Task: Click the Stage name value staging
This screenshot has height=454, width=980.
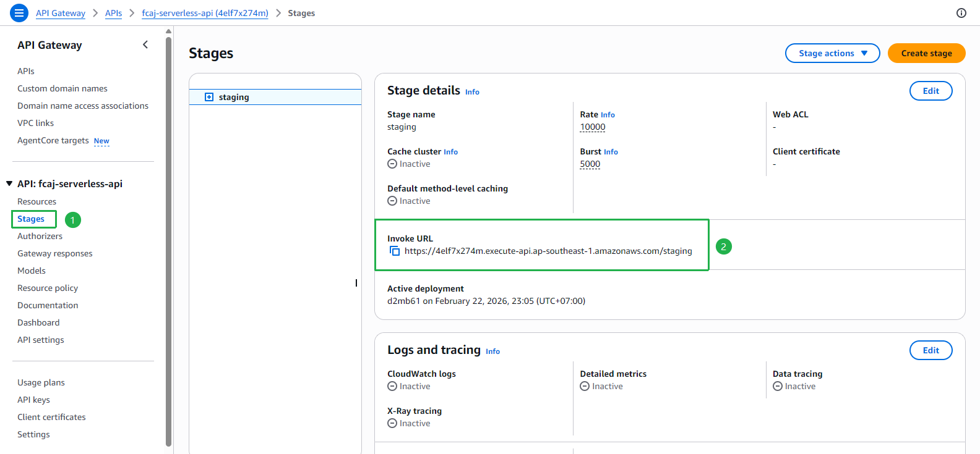Action: (x=402, y=127)
